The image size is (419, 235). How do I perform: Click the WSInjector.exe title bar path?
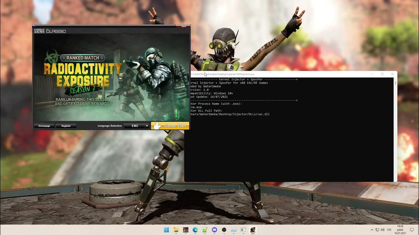(x=223, y=74)
